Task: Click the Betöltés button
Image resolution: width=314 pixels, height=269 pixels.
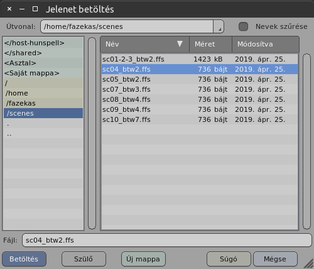Action: click(24, 259)
